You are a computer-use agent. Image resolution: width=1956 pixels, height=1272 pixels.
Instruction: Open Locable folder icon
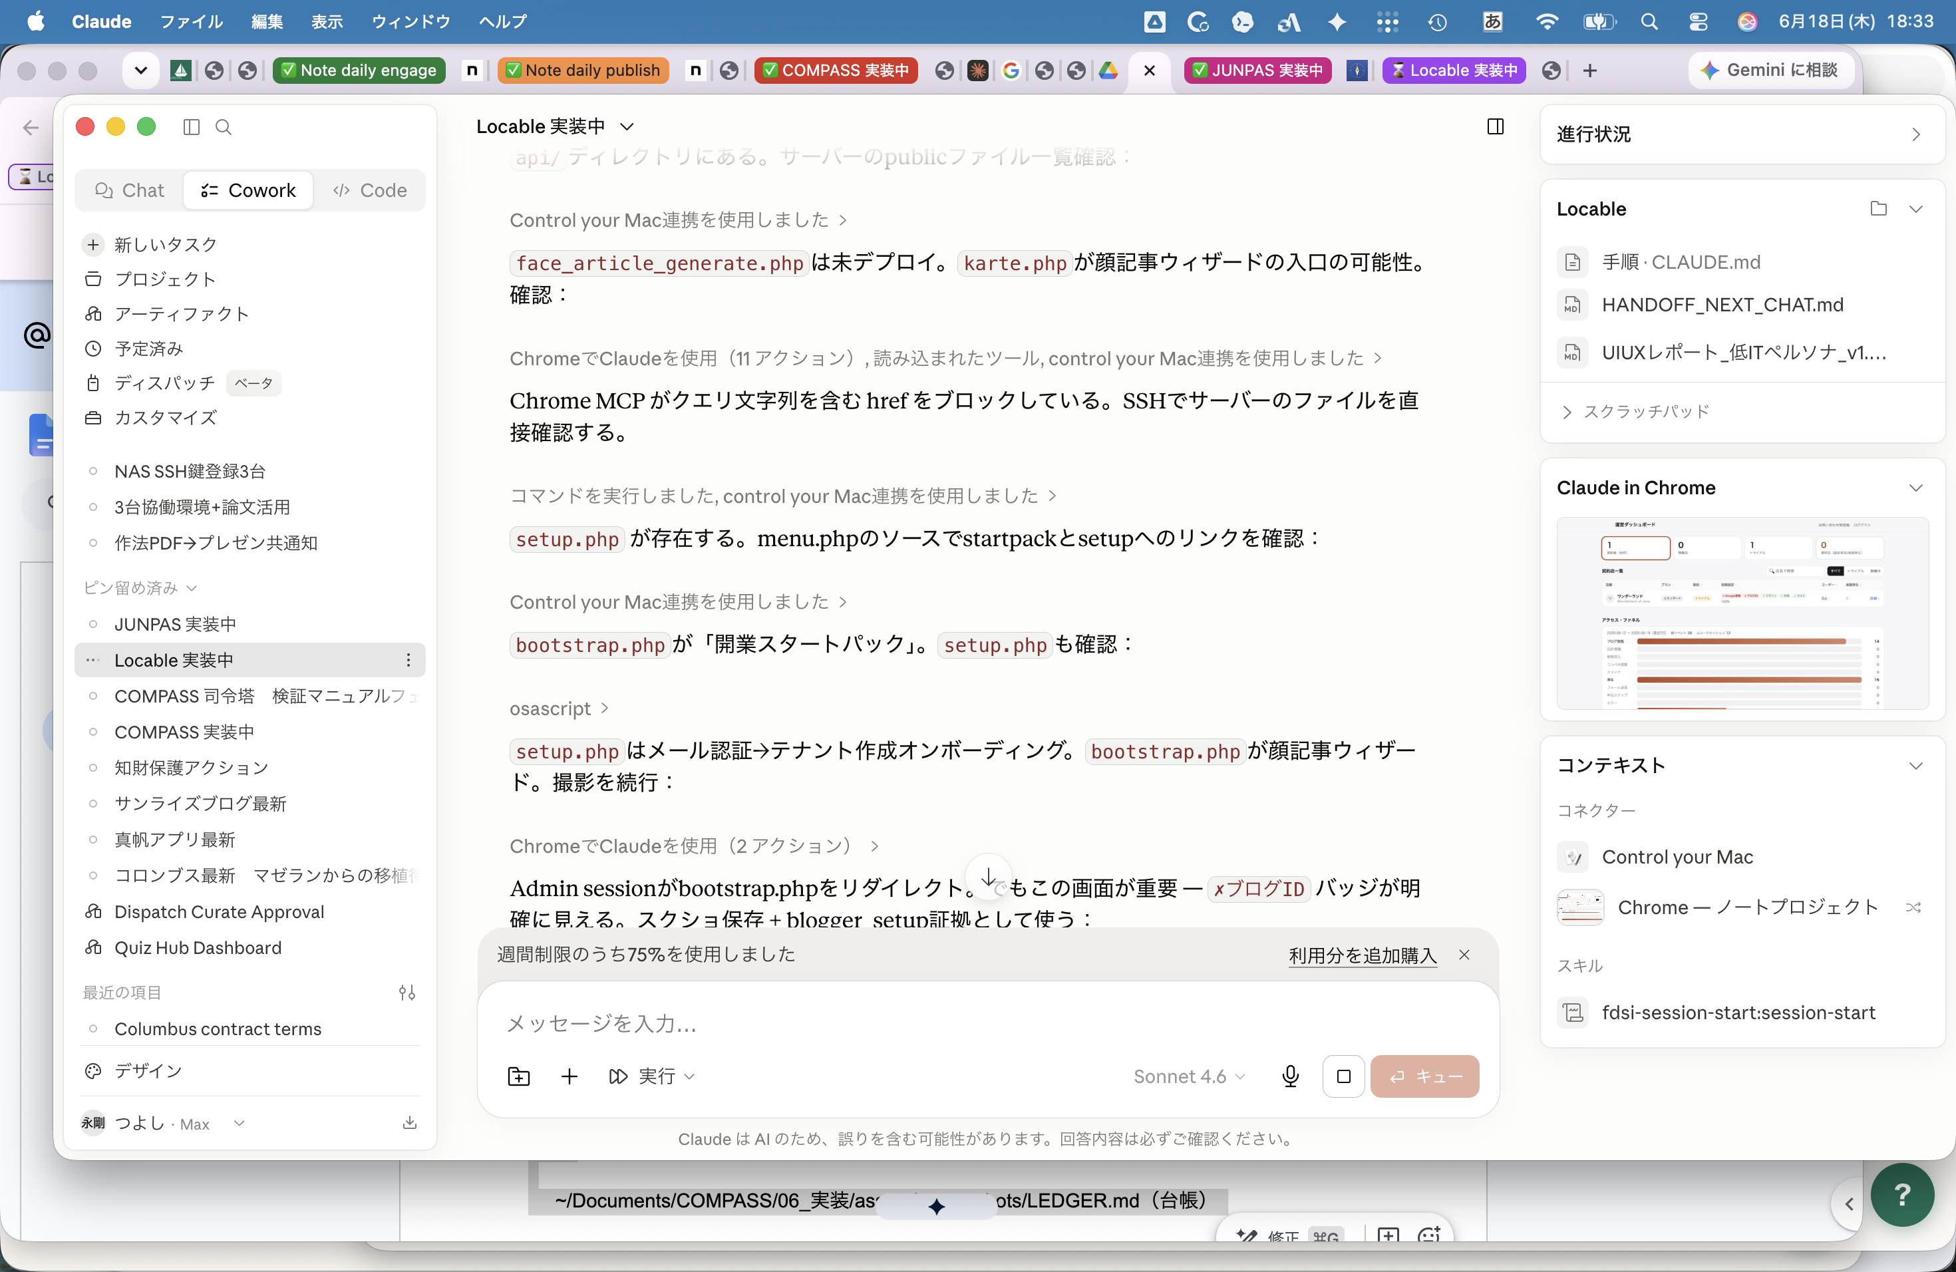(1878, 209)
